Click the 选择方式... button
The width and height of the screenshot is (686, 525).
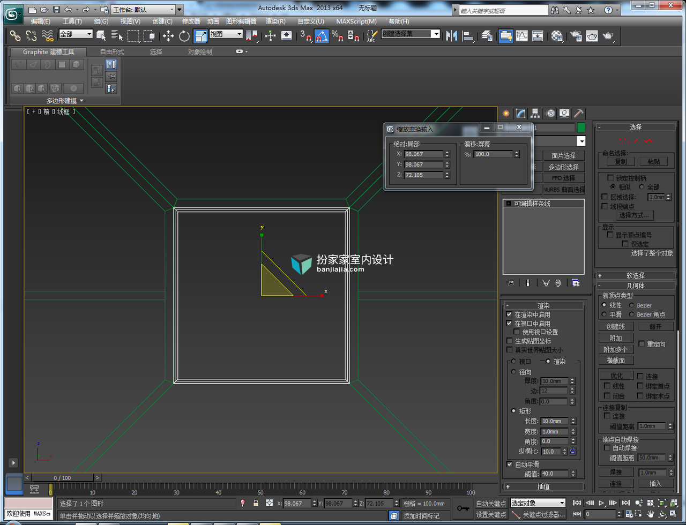(634, 215)
